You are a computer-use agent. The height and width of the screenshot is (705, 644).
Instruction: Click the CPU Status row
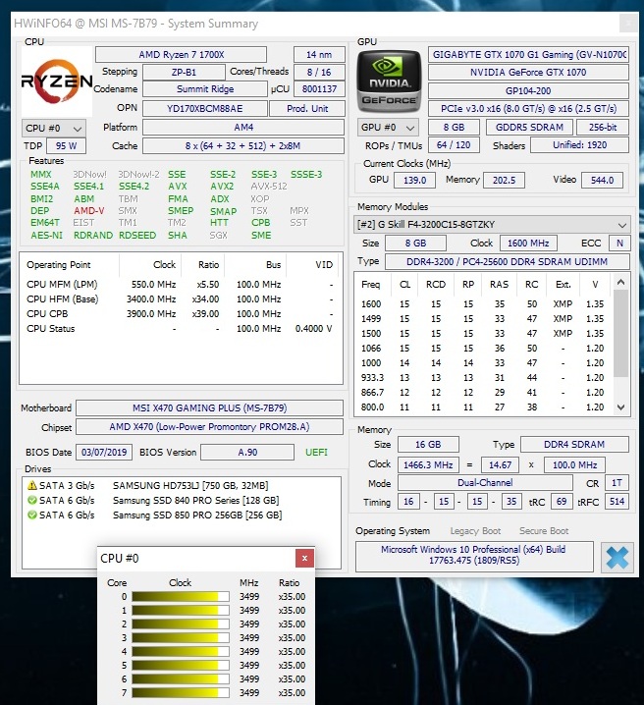click(x=181, y=329)
